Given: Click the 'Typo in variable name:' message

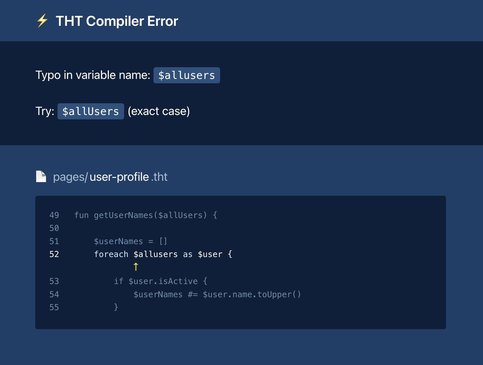Looking at the screenshot, I should point(93,75).
